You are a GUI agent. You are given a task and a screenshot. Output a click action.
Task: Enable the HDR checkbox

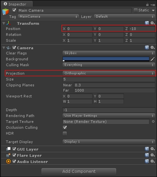click(x=65, y=134)
